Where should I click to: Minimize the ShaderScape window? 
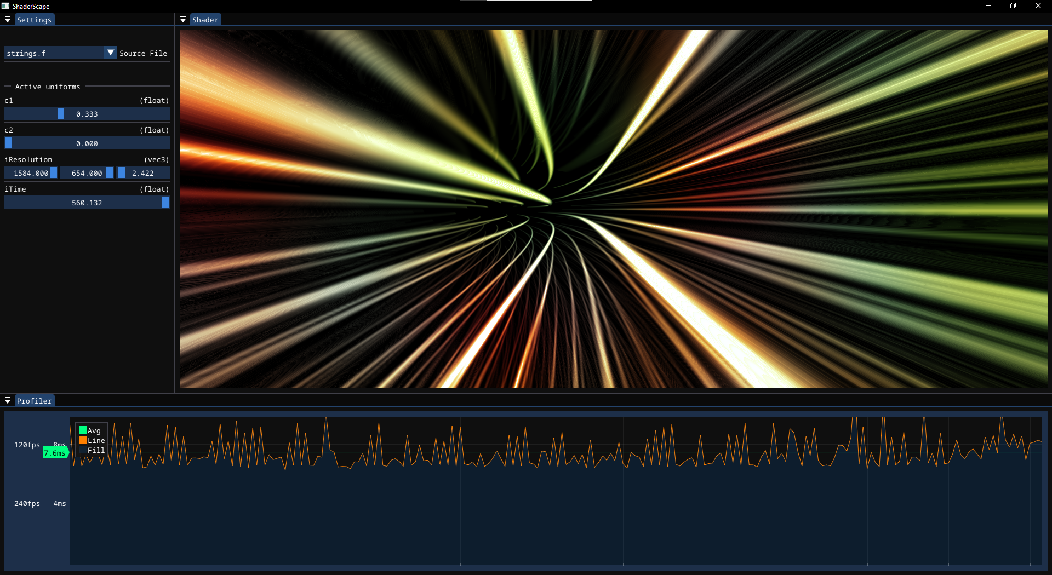click(988, 6)
